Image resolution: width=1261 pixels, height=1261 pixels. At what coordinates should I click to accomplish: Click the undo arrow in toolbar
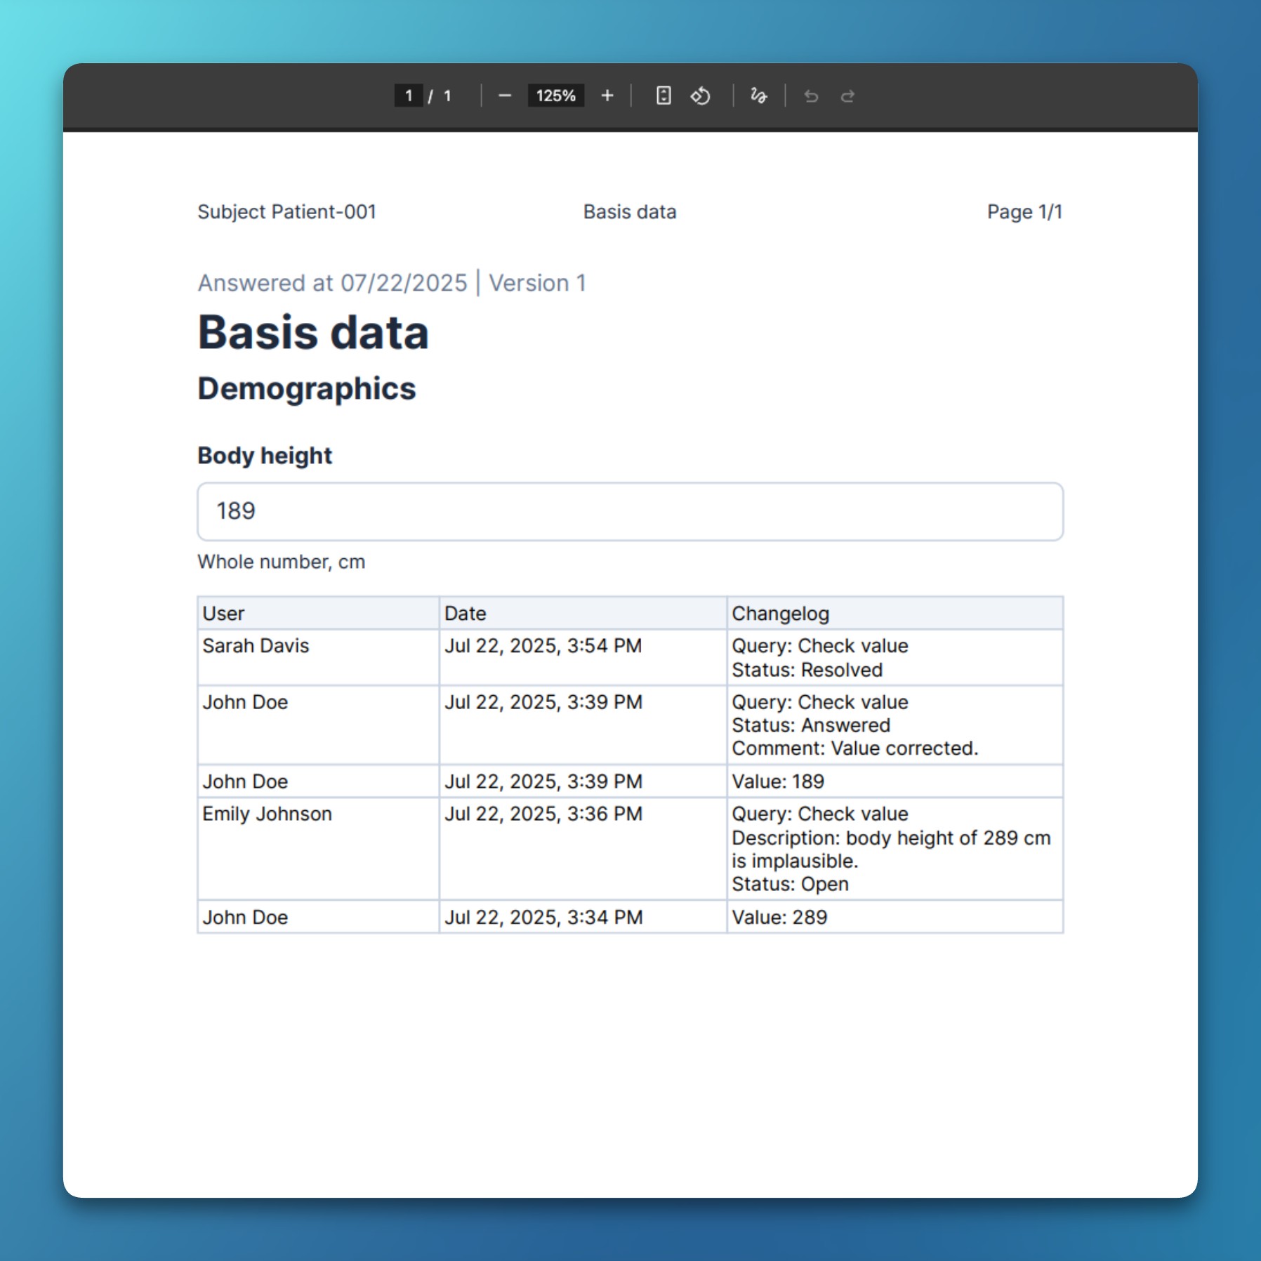point(811,95)
